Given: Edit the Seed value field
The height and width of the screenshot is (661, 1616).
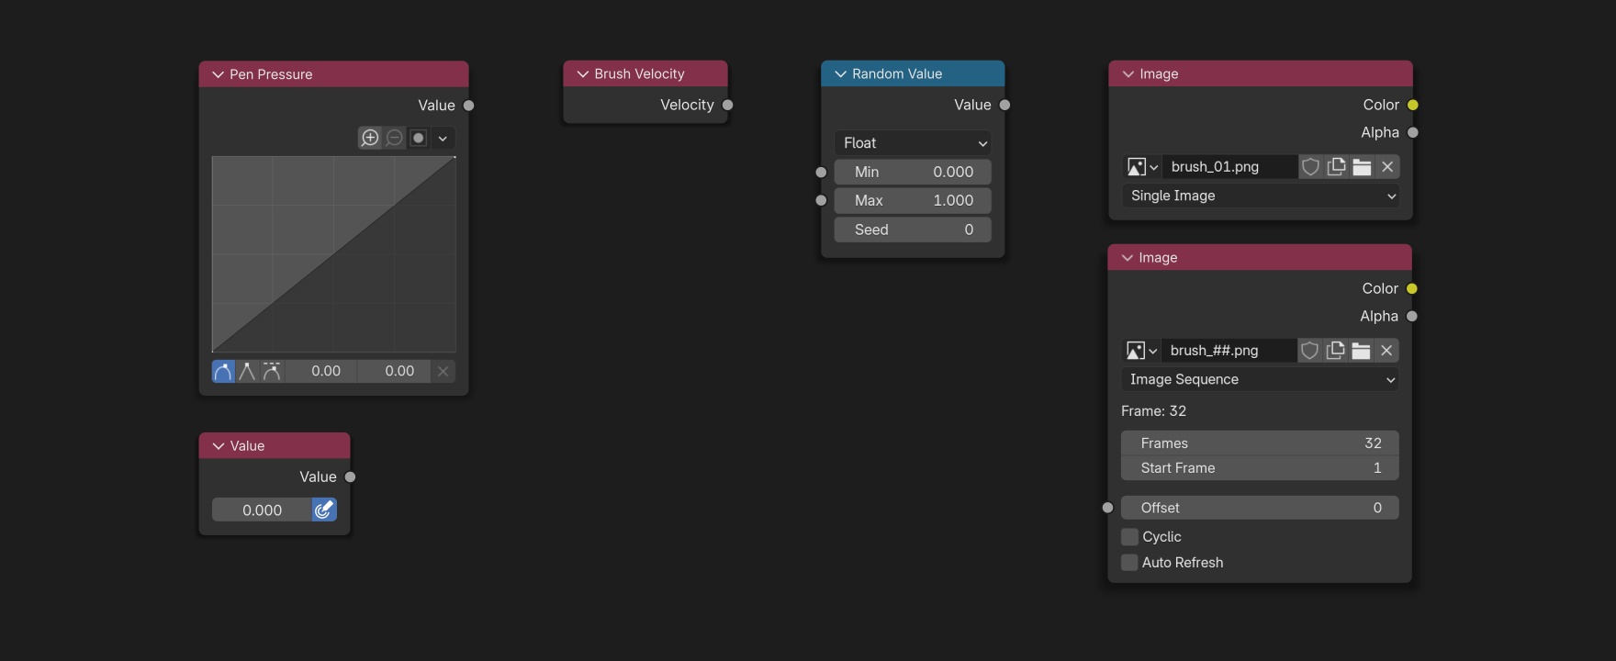Looking at the screenshot, I should 913,230.
